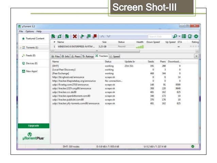Open Preferences via the gear icon

click(196, 36)
